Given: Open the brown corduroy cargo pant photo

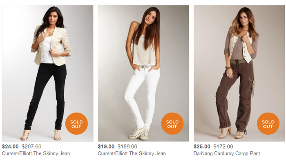Looking at the screenshot, I should (239, 73).
